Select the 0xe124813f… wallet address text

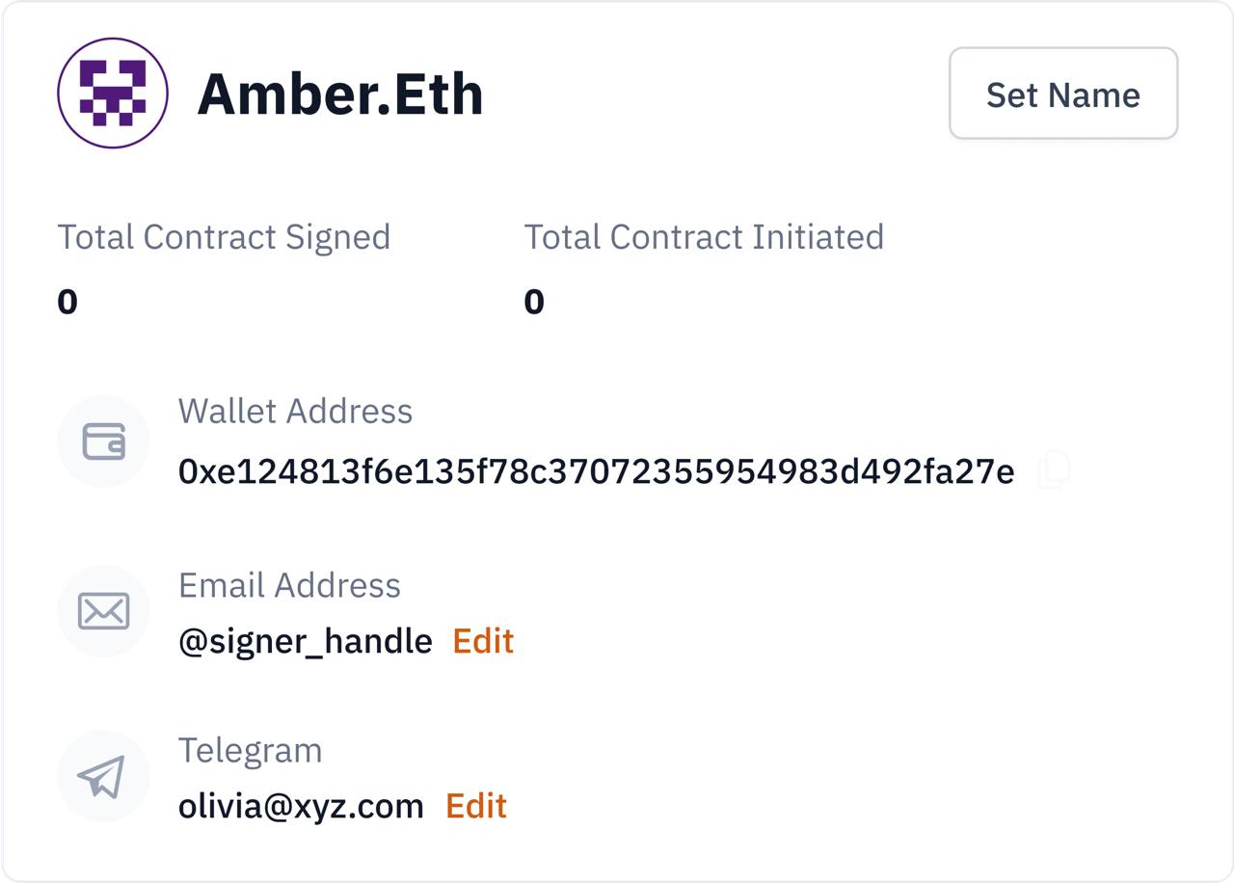click(596, 471)
